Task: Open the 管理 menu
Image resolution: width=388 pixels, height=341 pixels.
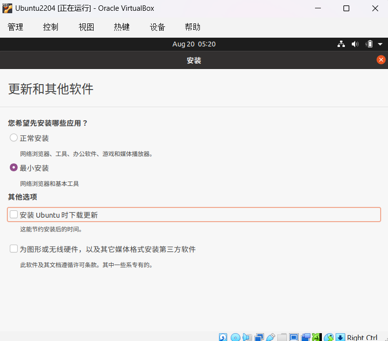Action: 15,27
